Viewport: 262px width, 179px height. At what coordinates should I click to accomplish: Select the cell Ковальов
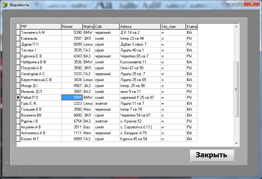pyautogui.click(x=41, y=38)
